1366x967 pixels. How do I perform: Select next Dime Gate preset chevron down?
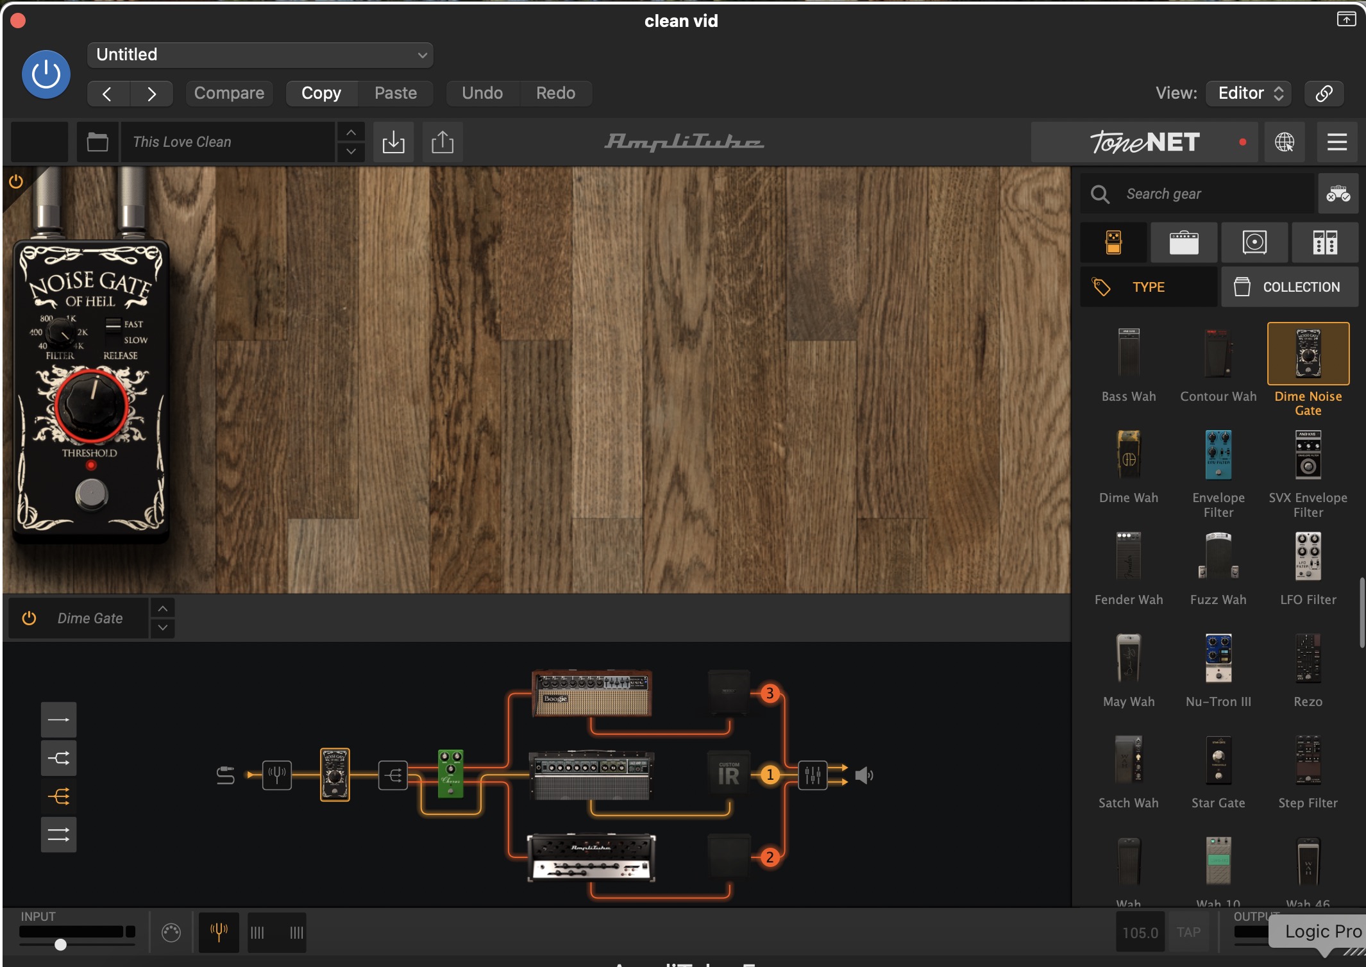(x=163, y=628)
